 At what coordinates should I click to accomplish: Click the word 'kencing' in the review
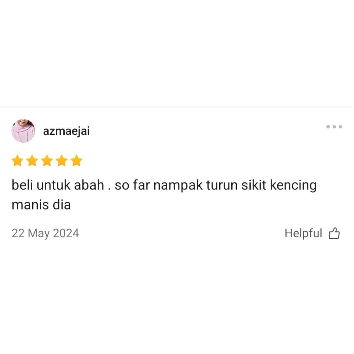[293, 186]
